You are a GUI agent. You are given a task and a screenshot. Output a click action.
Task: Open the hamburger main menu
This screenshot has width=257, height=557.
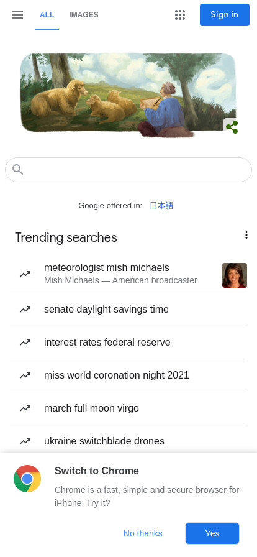point(17,15)
